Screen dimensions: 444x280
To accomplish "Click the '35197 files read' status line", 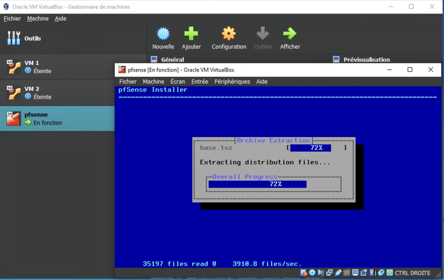I will pos(222,264).
